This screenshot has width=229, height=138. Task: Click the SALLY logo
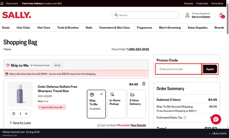[16, 15]
